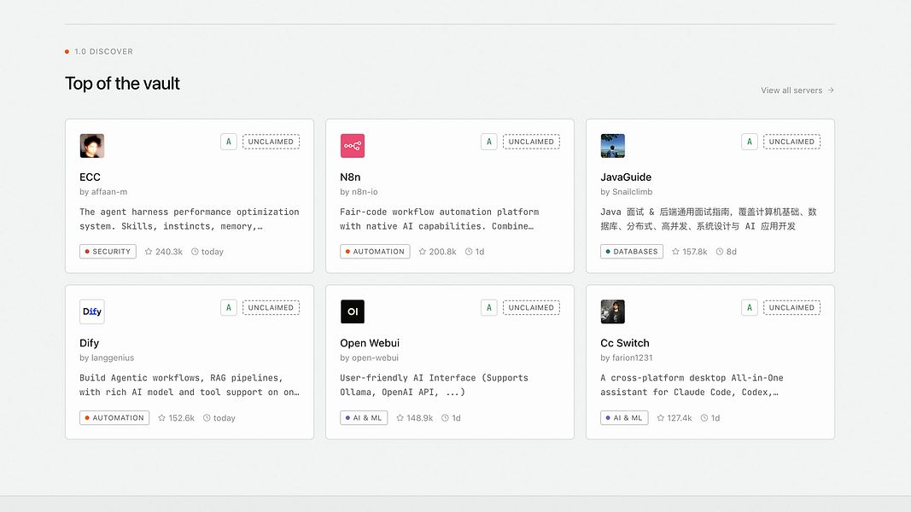The image size is (911, 512).
Task: Click the JavaGuide Chinese description text
Action: coord(709,218)
